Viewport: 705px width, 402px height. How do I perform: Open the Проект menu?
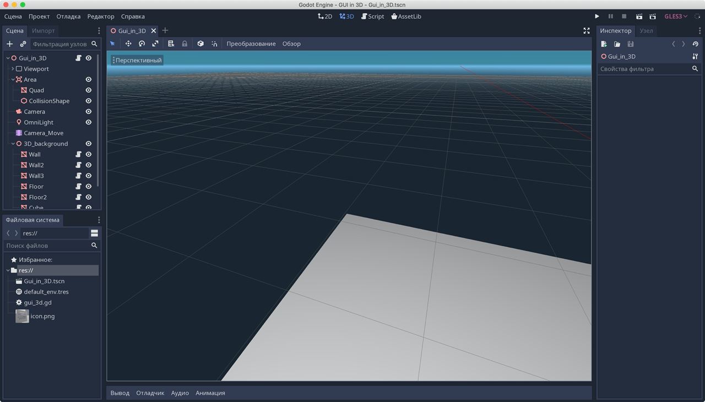coord(39,17)
